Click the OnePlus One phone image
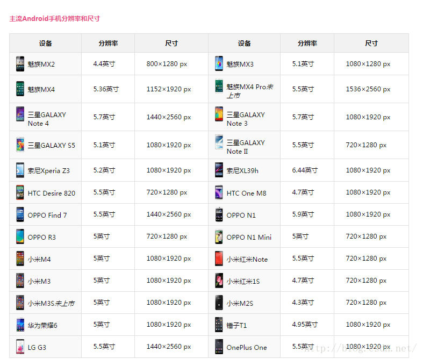423x359 pixels. click(x=219, y=347)
